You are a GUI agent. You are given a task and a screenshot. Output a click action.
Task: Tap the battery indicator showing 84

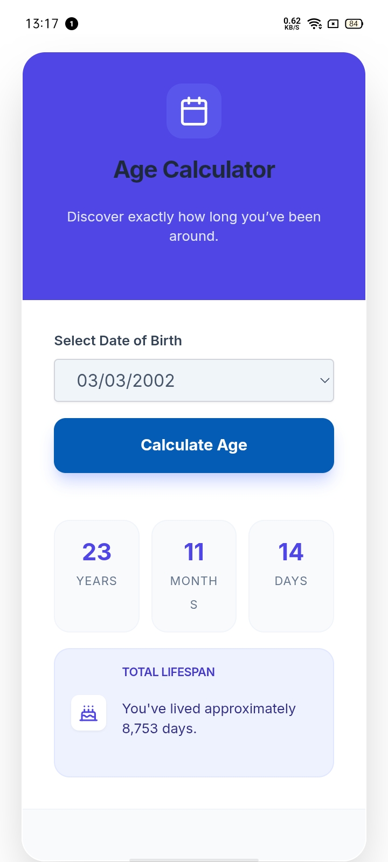(x=354, y=24)
